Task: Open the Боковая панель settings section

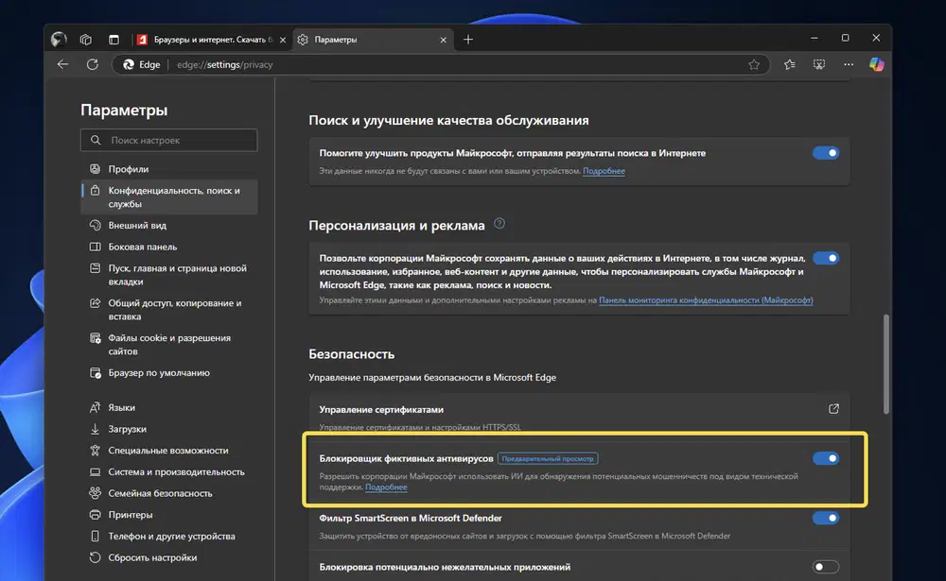Action: tap(169, 247)
